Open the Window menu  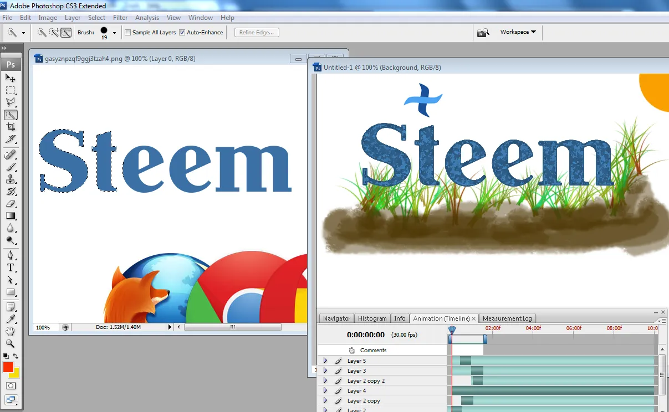[200, 18]
